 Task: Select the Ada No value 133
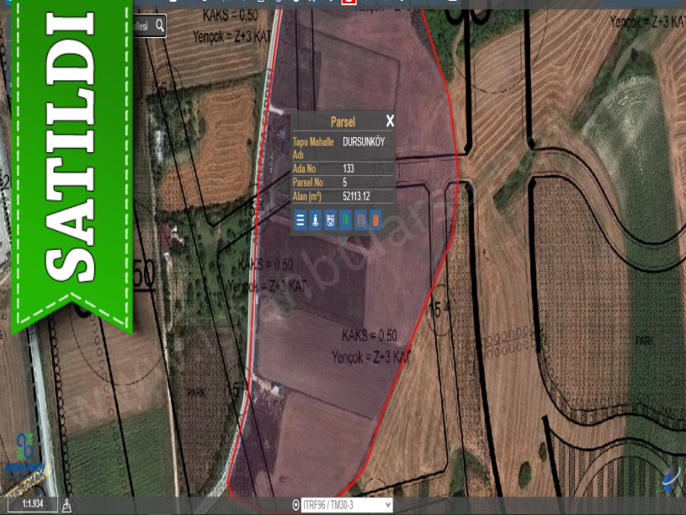(x=348, y=168)
